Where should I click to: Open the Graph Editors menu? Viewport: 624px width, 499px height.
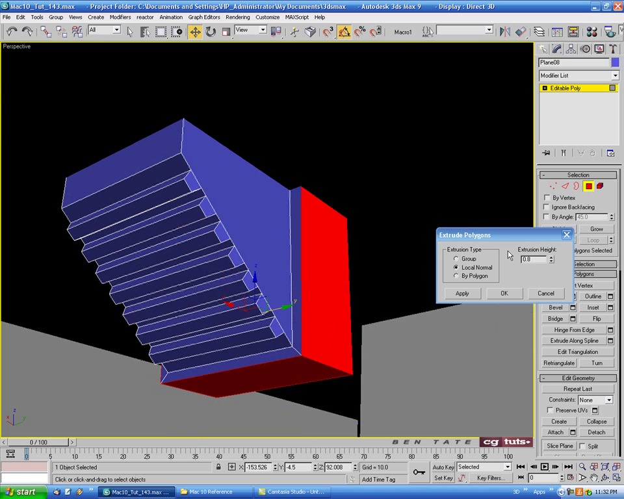[x=203, y=17]
